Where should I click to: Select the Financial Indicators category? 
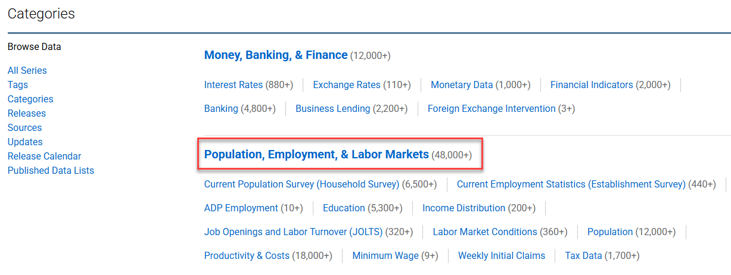[x=592, y=85]
